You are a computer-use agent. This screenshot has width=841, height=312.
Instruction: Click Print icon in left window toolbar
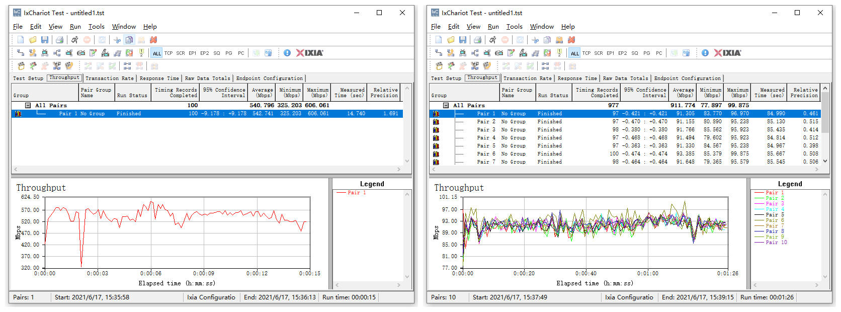59,40
